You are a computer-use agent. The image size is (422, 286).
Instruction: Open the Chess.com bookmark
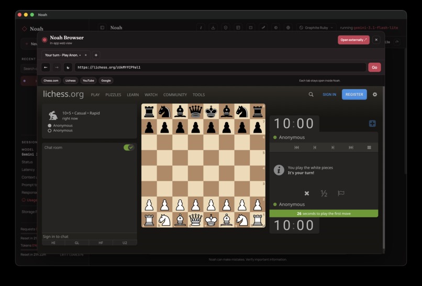click(51, 81)
